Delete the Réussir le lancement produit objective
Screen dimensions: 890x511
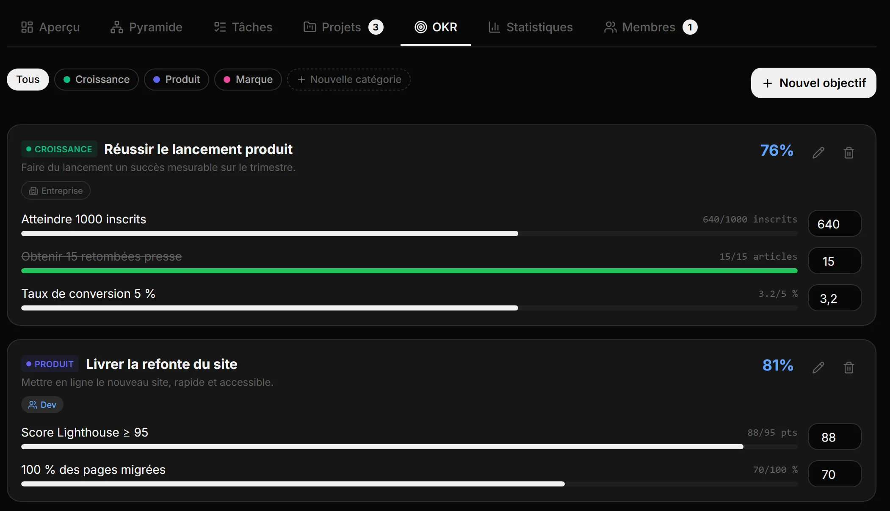click(x=849, y=153)
